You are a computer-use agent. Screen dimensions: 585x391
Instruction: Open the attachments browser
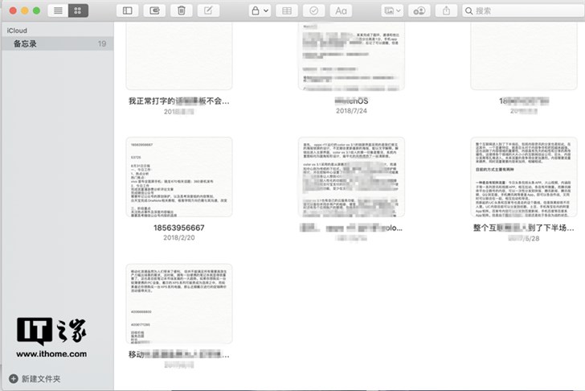point(154,10)
